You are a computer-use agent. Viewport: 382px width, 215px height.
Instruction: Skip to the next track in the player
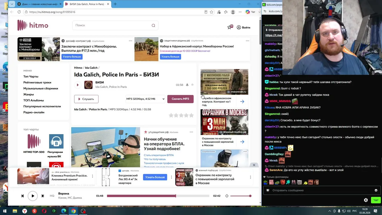coord(43,196)
